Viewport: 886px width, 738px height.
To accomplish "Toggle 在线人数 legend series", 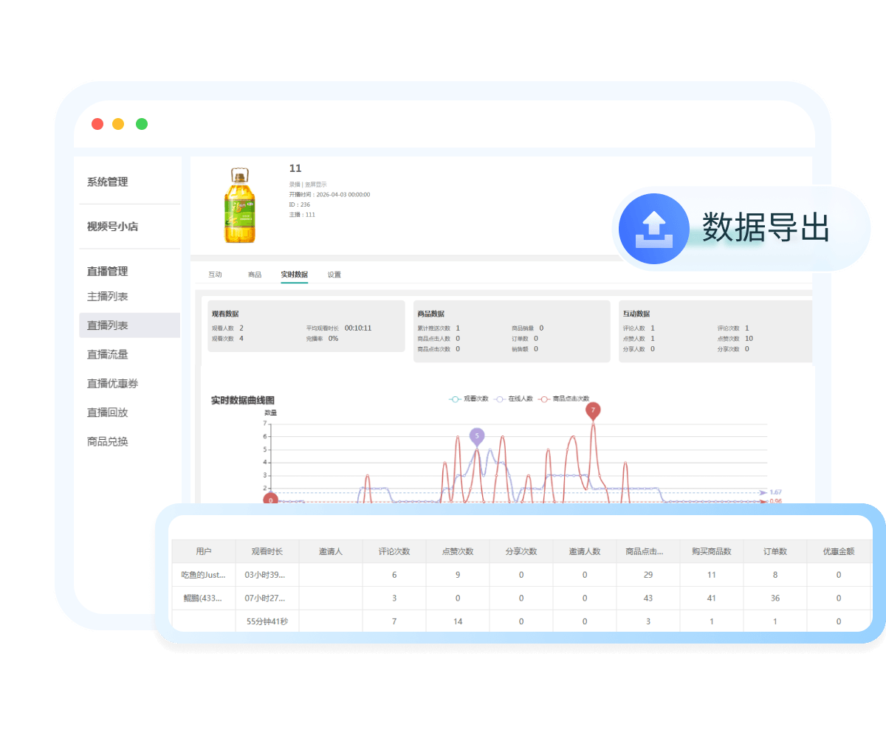I will tap(514, 399).
